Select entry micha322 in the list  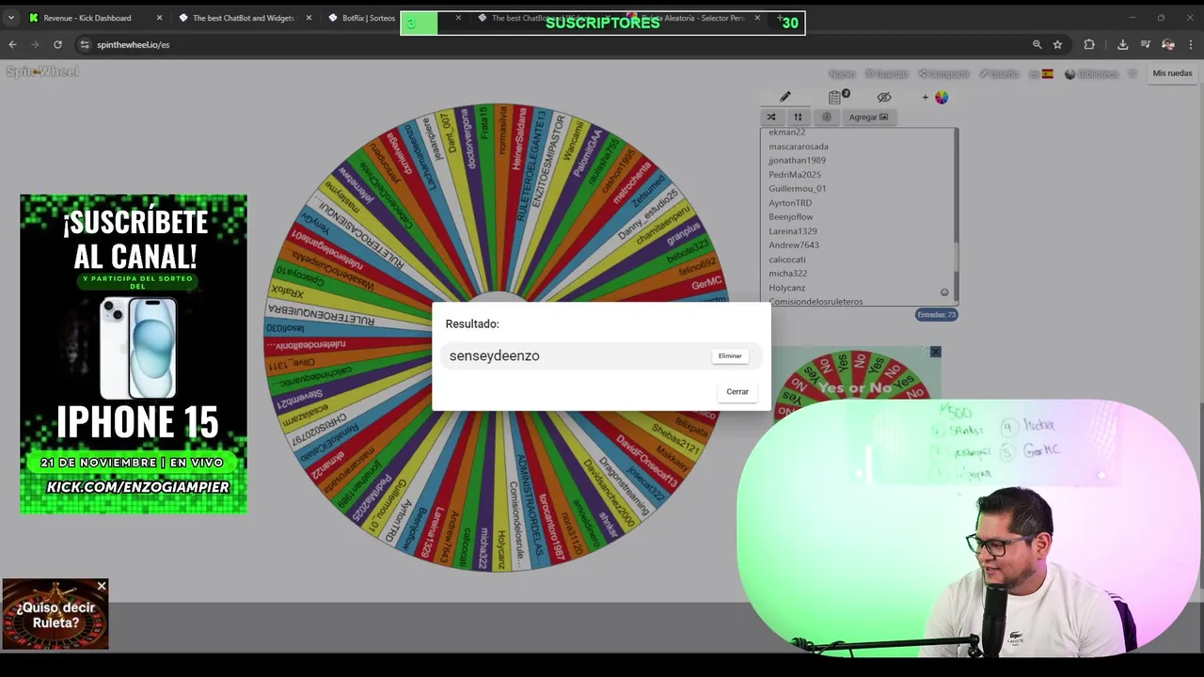(x=788, y=274)
